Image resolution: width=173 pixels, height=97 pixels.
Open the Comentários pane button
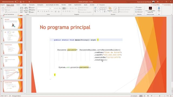167,5
